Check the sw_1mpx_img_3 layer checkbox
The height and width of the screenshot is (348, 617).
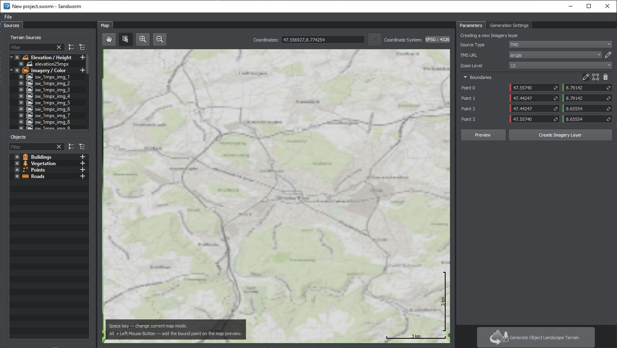click(x=21, y=90)
